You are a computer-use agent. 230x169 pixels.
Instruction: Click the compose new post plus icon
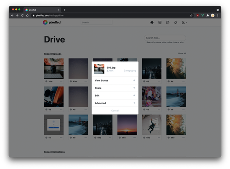tap(160, 23)
